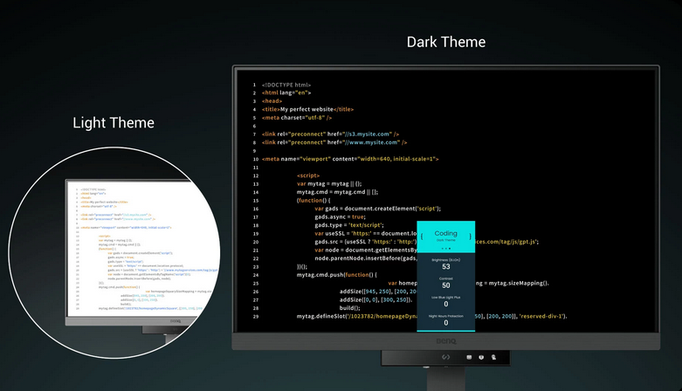Click the "document.createElement('script')" line

coord(377,209)
